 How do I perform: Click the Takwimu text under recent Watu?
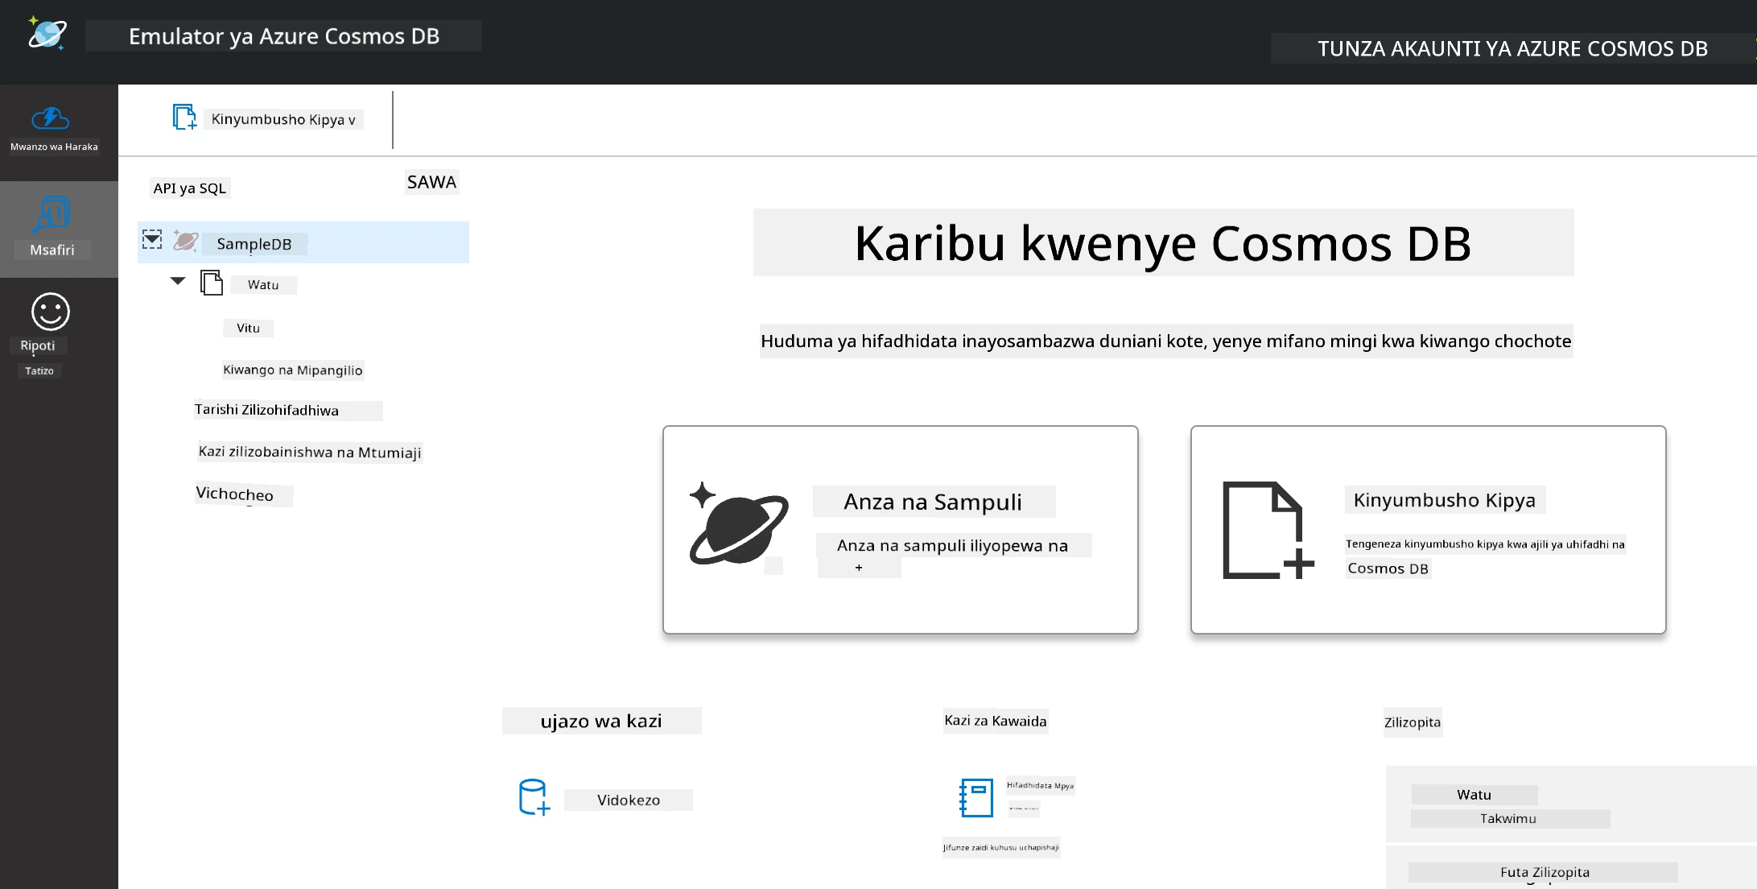(x=1509, y=818)
